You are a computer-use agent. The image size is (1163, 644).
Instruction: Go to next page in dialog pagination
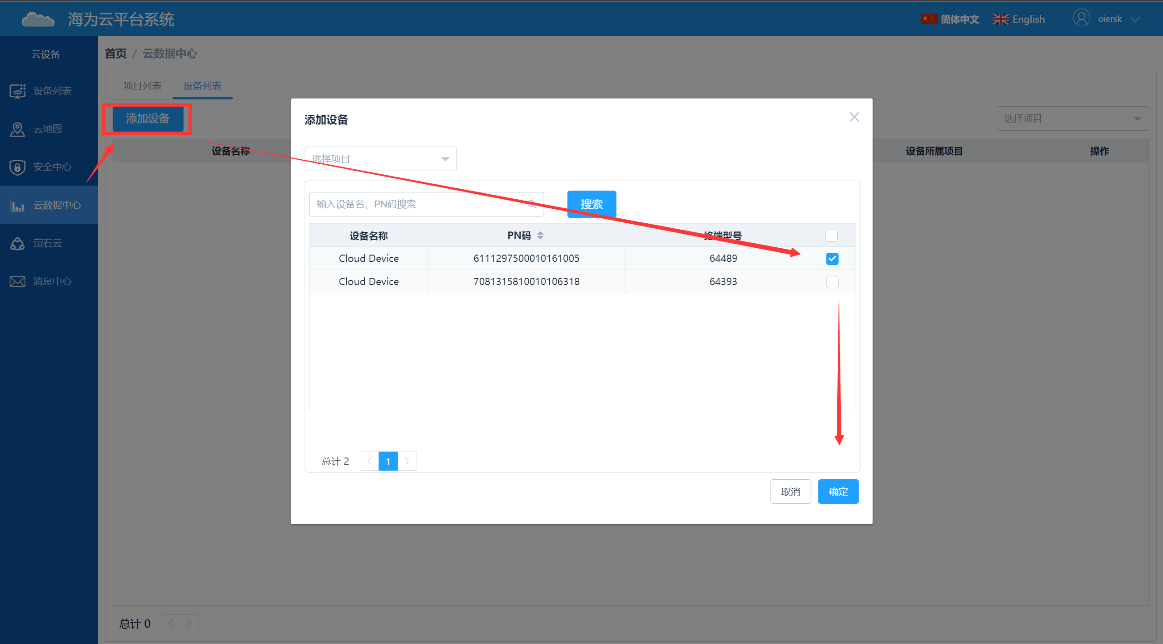point(407,461)
